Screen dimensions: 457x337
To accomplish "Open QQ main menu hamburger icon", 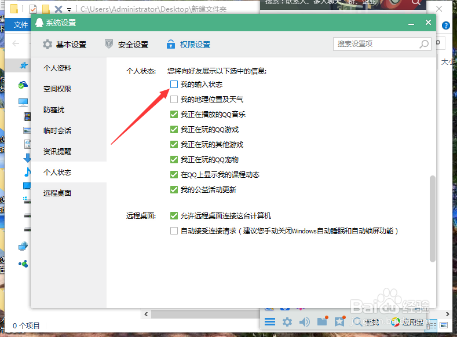I will pyautogui.click(x=269, y=322).
